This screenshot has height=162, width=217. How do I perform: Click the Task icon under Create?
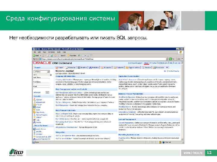[34, 120]
